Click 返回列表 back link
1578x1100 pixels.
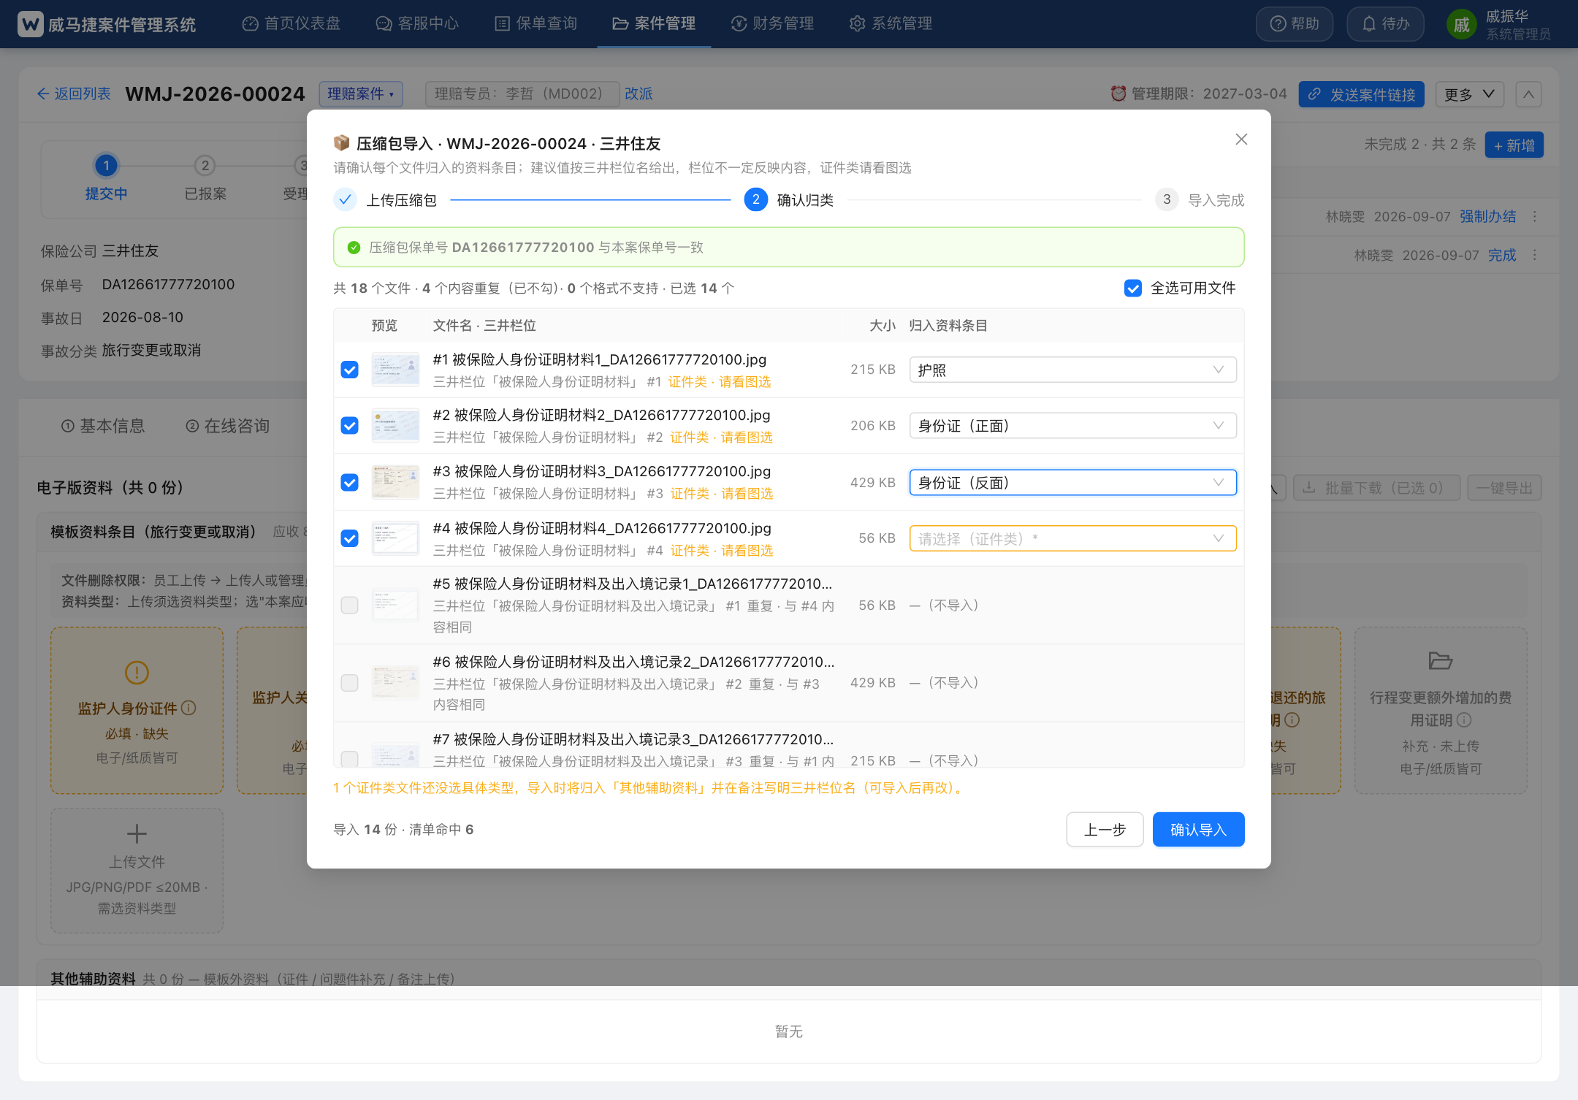(x=74, y=93)
